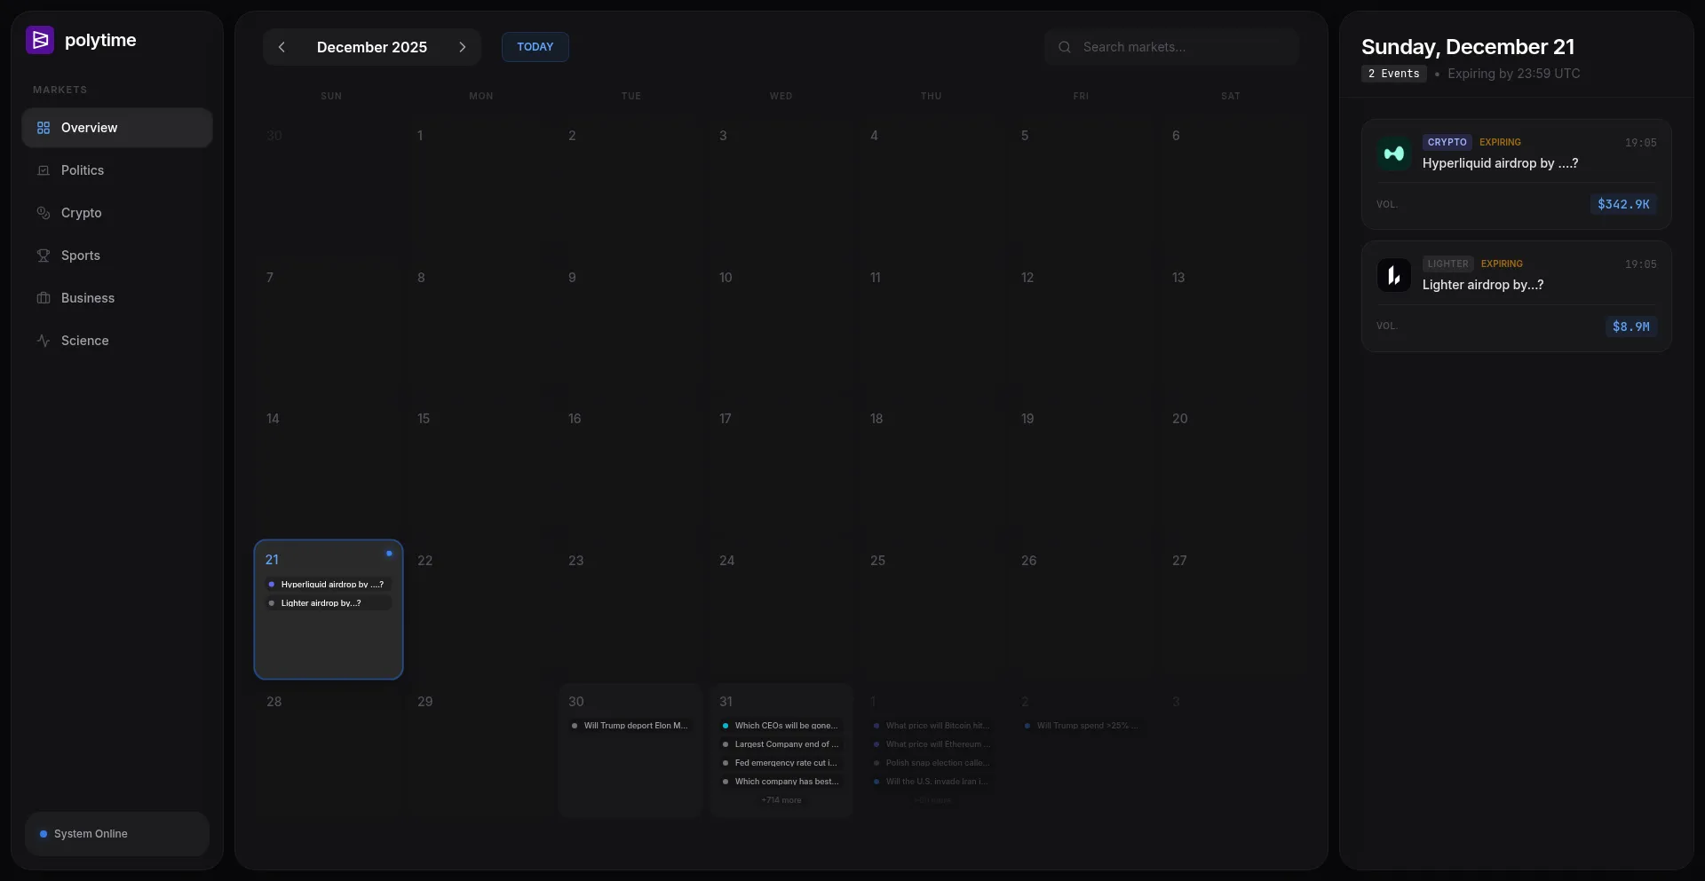The image size is (1705, 881).
Task: Go to the previous month
Action: (282, 47)
